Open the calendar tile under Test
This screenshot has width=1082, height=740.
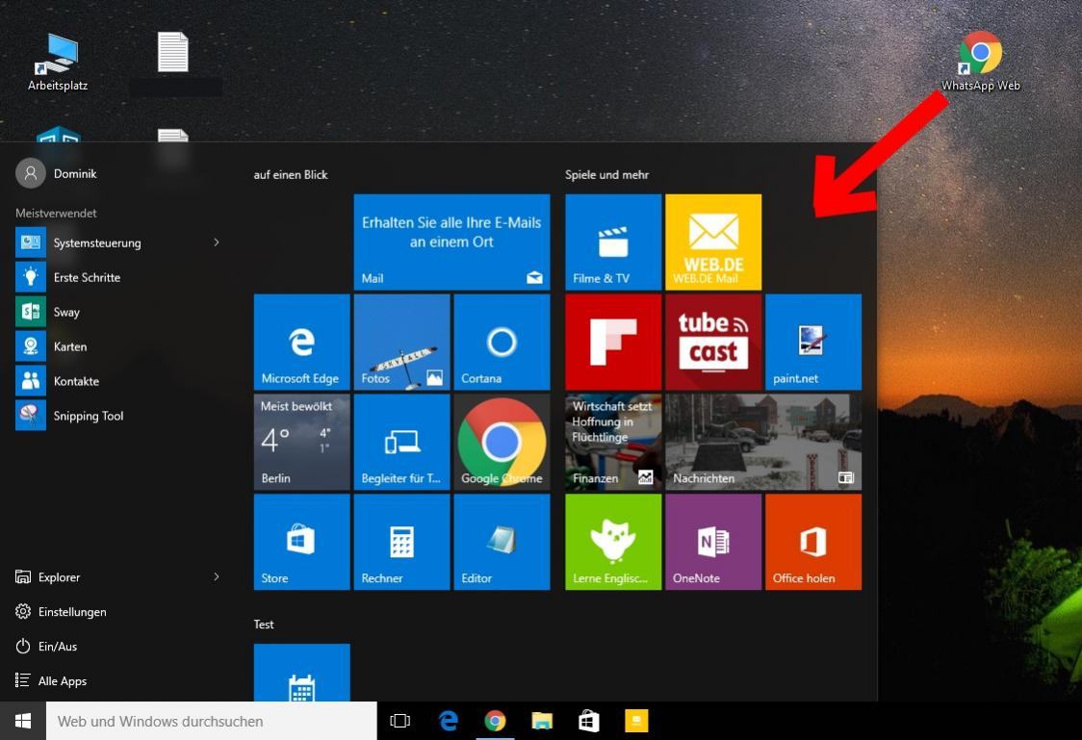(x=301, y=673)
